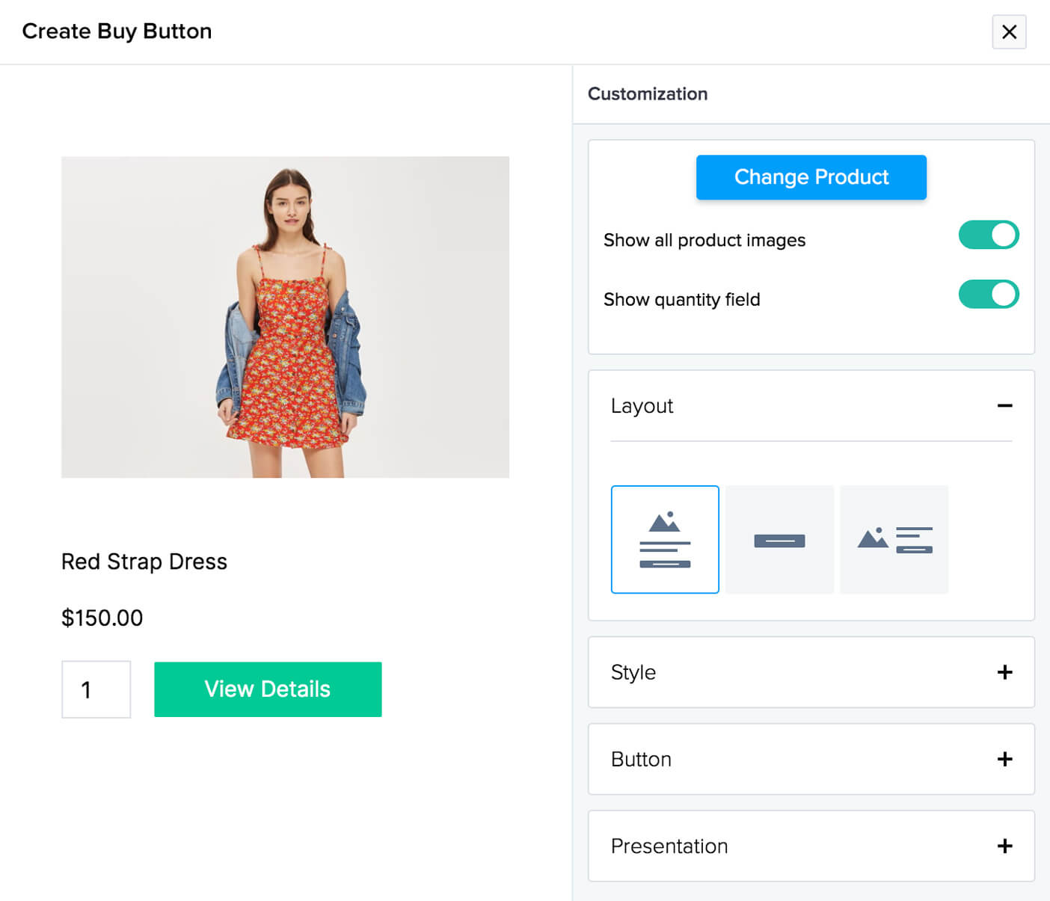The width and height of the screenshot is (1050, 901).
Task: Click the plus icon beside Presentation
Action: [x=1004, y=846]
